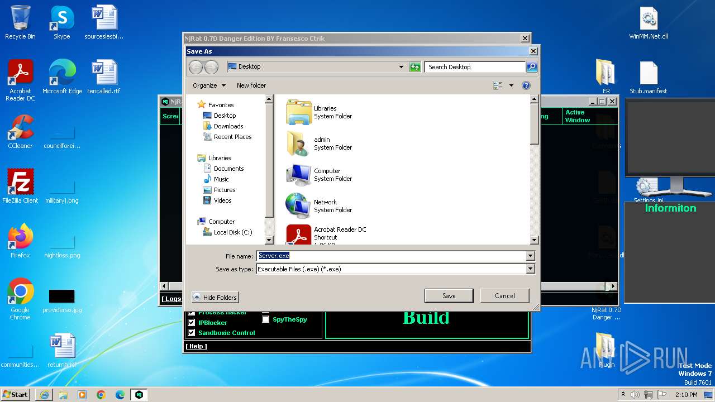
Task: Click the Save button
Action: pos(449,296)
